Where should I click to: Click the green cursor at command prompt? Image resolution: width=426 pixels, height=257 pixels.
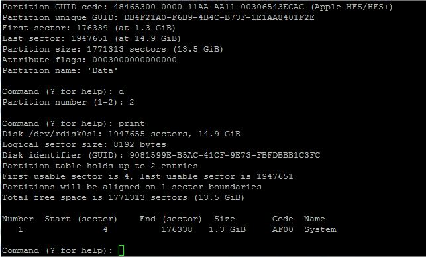click(121, 250)
